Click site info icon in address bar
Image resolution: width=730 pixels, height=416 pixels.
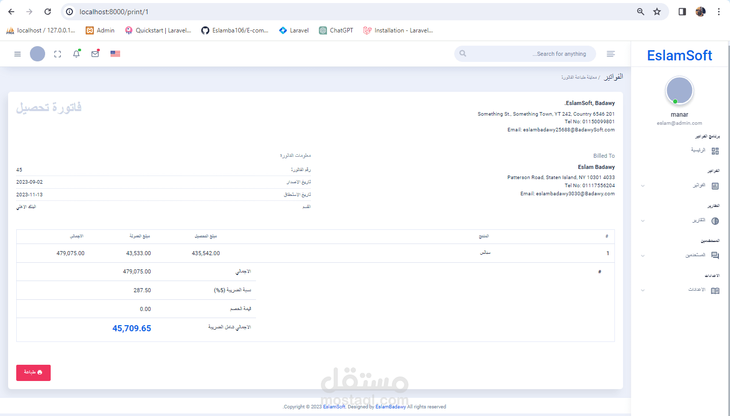(70, 12)
